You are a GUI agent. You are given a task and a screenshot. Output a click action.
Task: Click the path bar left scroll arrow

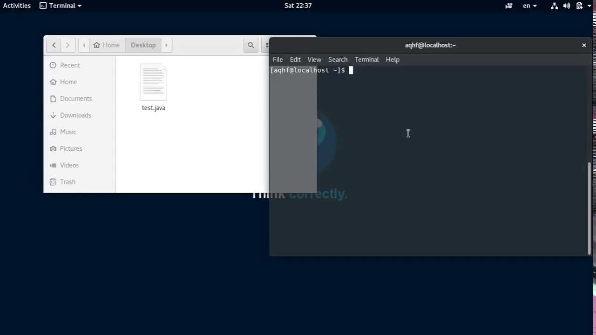[84, 45]
